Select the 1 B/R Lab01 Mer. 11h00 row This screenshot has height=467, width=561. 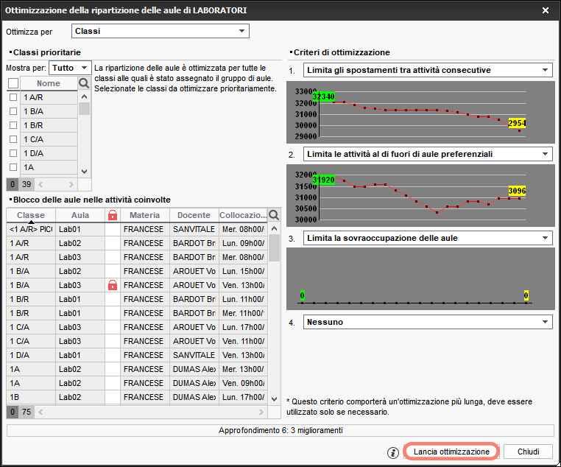pyautogui.click(x=137, y=313)
